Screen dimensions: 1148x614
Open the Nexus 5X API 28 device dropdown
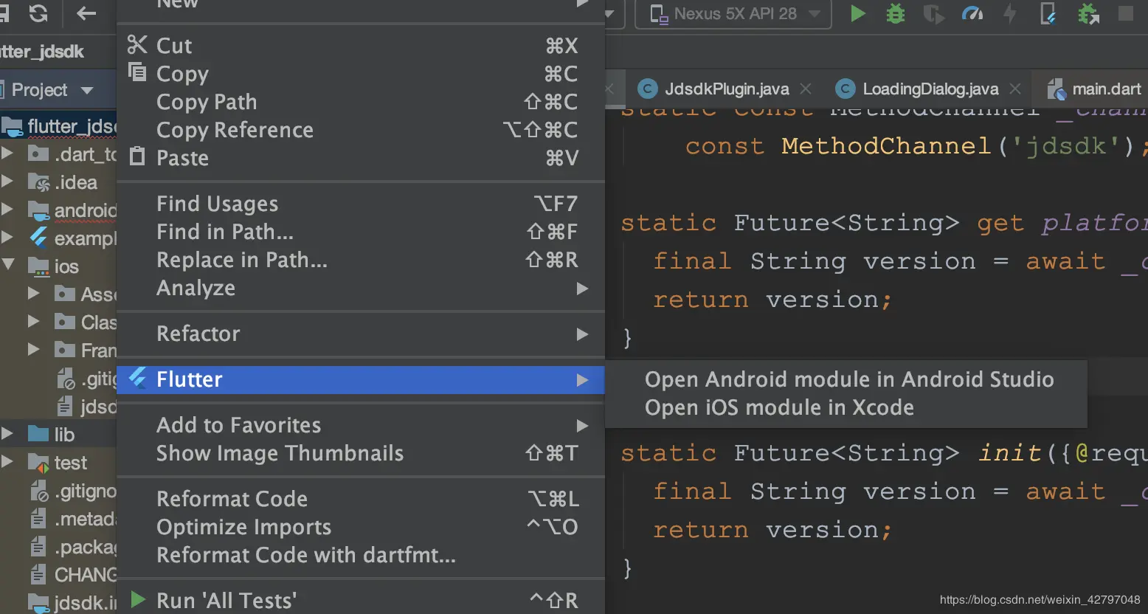coord(734,14)
